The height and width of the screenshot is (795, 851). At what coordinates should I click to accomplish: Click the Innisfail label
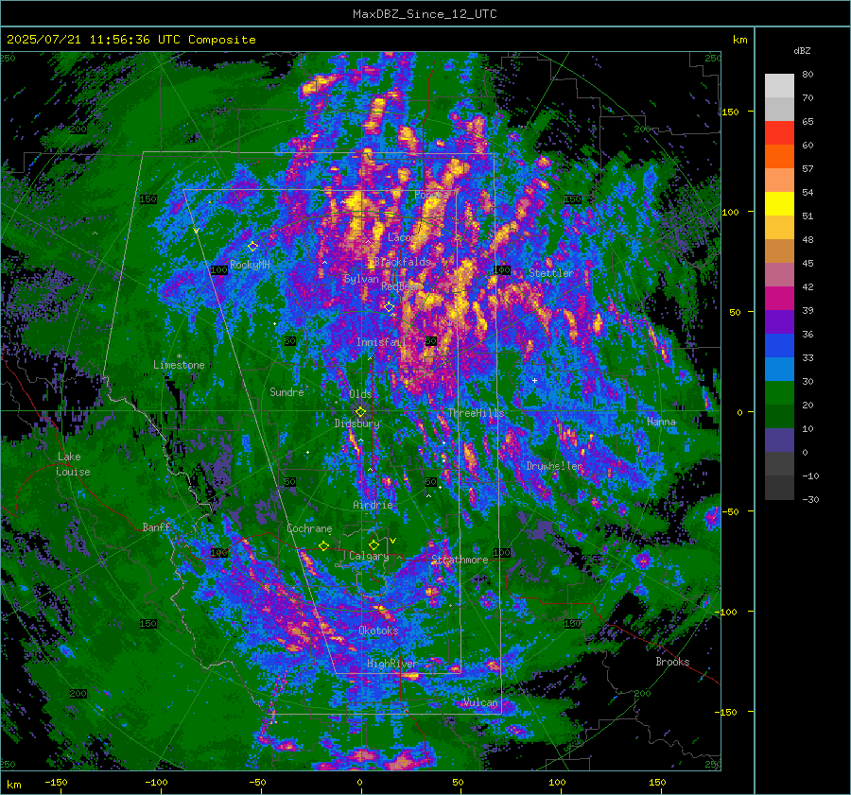(382, 342)
